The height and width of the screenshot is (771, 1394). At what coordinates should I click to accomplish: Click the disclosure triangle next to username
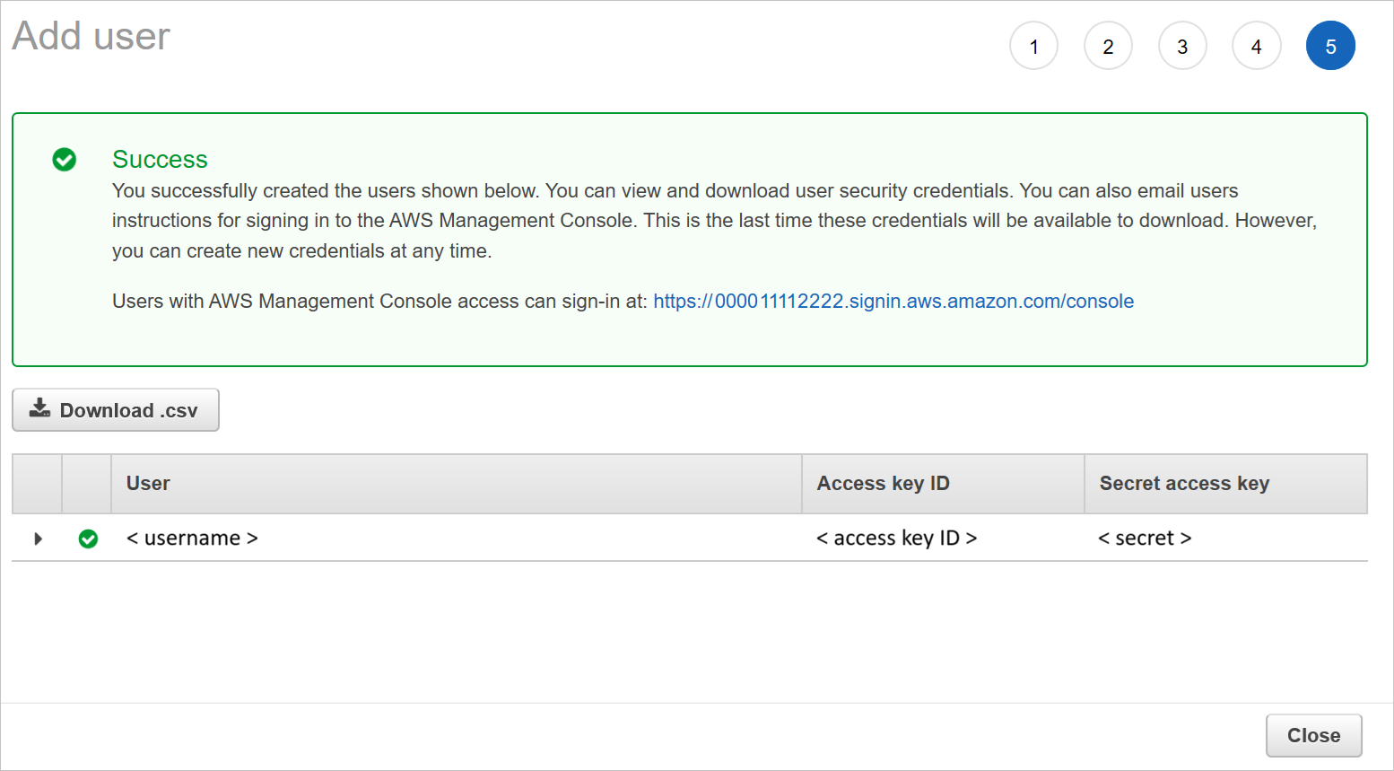point(38,539)
